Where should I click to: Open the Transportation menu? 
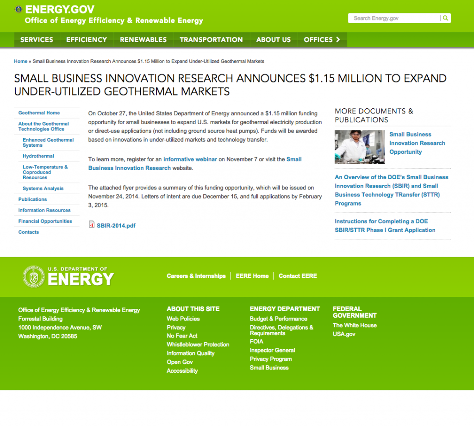pyautogui.click(x=211, y=40)
